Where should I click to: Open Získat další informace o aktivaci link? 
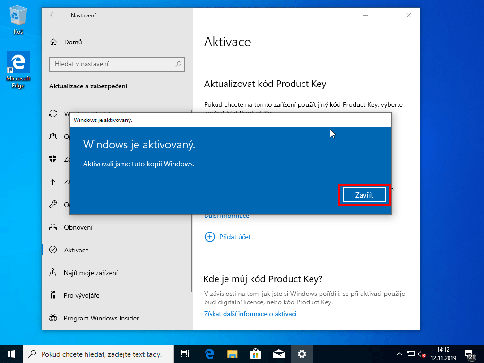pyautogui.click(x=251, y=314)
